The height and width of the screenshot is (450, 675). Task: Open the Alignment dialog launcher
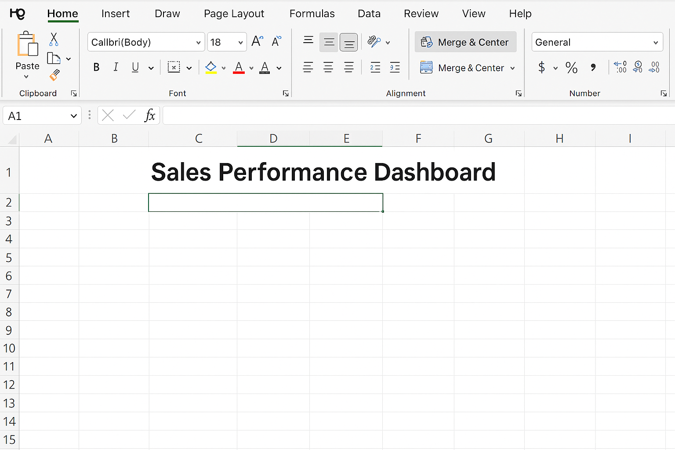(x=519, y=93)
